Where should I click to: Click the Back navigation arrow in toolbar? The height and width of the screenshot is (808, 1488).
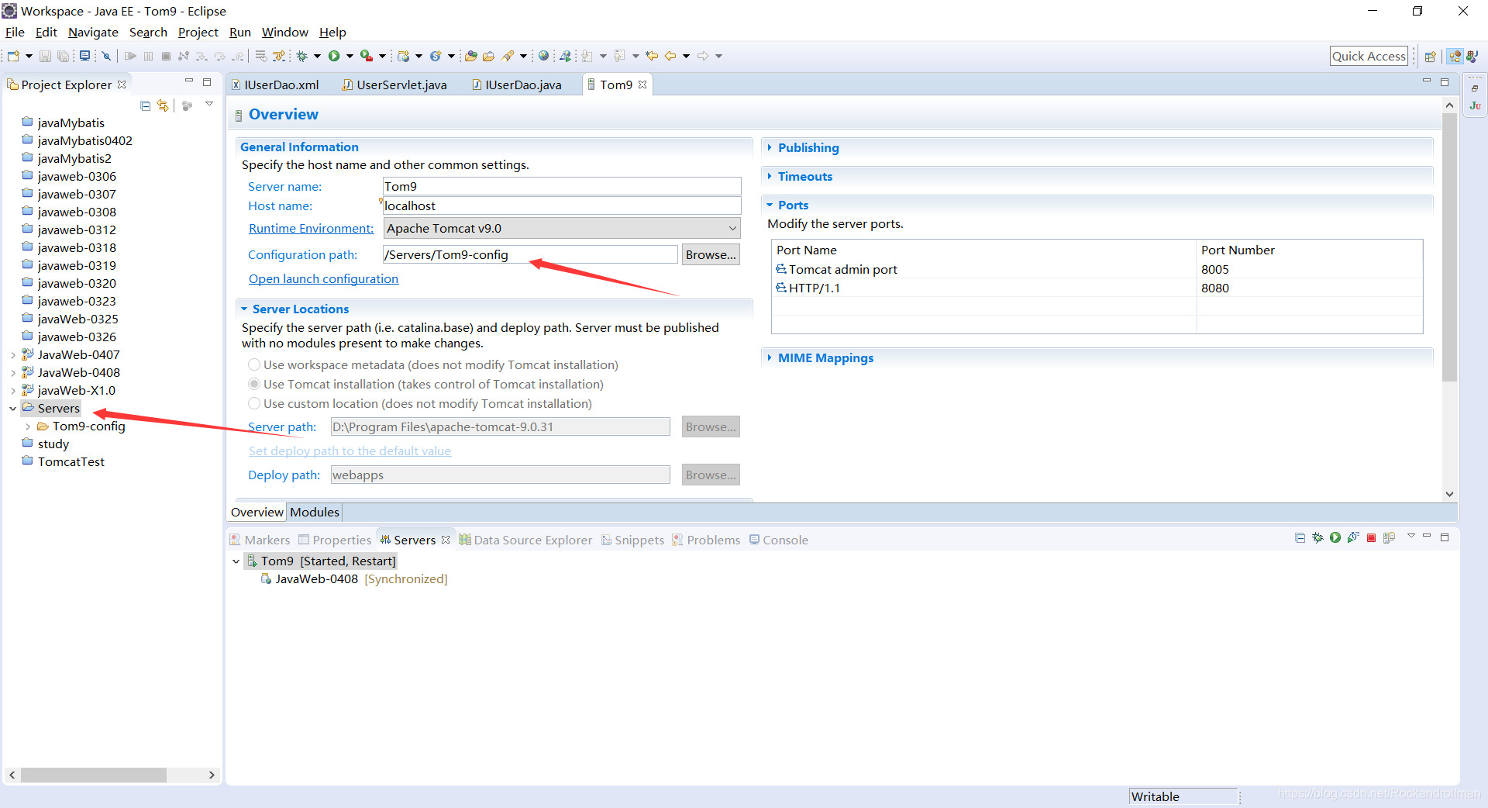point(670,56)
